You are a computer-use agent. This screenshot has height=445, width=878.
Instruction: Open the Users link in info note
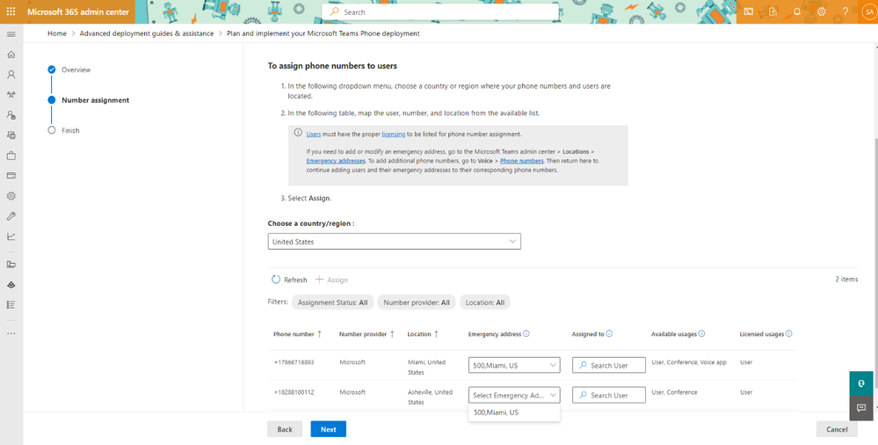(x=314, y=135)
